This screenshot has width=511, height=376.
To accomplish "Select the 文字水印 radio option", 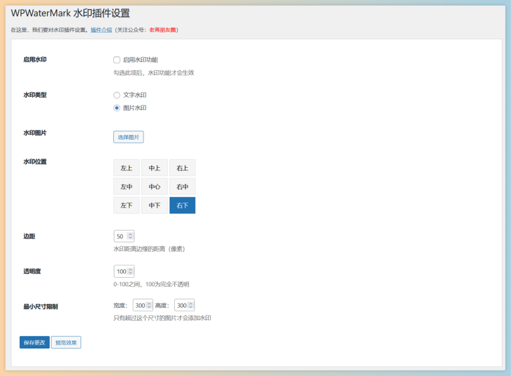I will 117,95.
